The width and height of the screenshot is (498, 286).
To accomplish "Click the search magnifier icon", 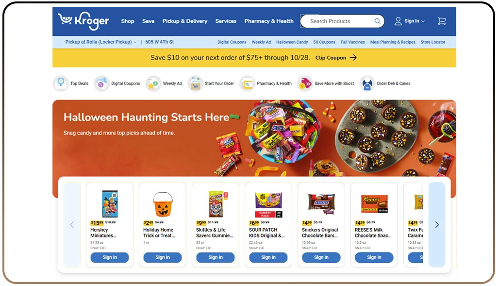I will (x=377, y=21).
